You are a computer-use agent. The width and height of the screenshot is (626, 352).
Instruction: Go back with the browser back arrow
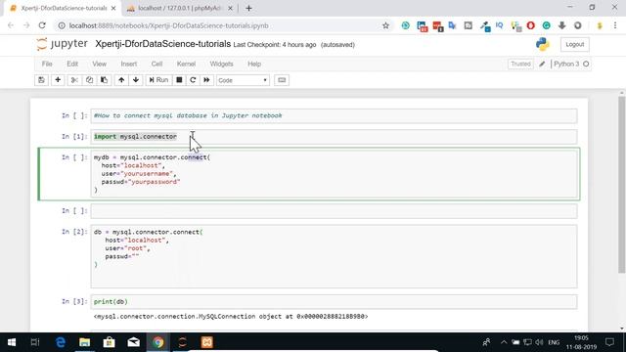tap(11, 25)
